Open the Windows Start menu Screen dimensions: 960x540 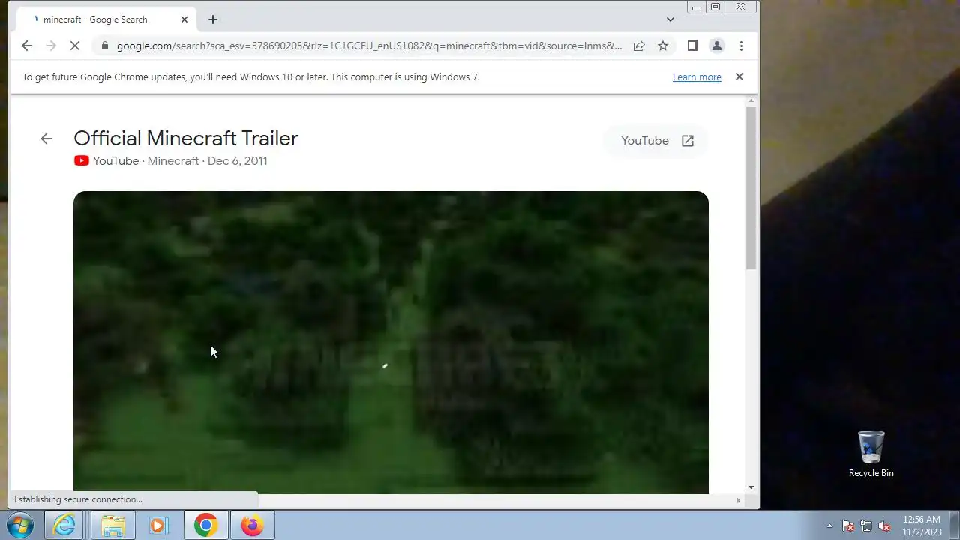[x=20, y=525]
